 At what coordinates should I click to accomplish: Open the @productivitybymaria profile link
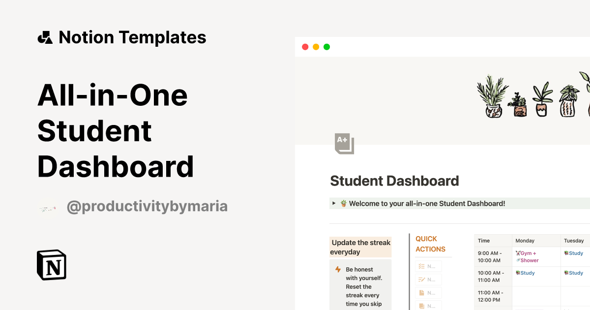(x=147, y=206)
